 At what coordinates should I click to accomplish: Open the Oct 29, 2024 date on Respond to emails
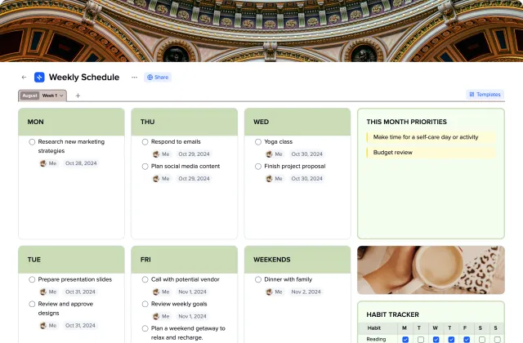194,154
